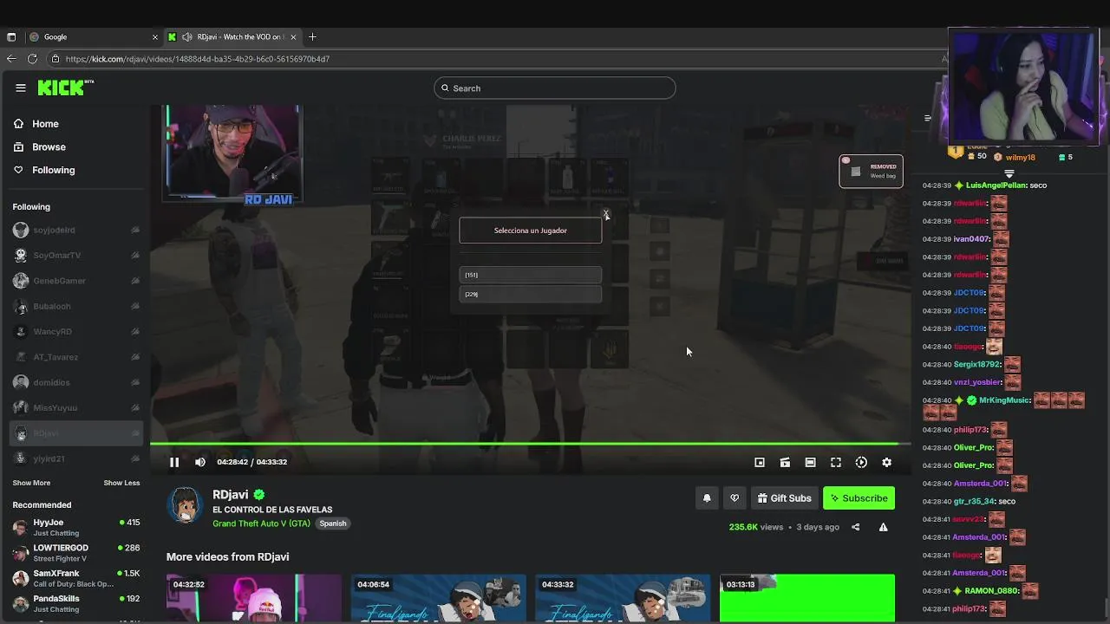Screen dimensions: 1110x624
Task: Open GenebGamer followed channel
Action: (76, 281)
